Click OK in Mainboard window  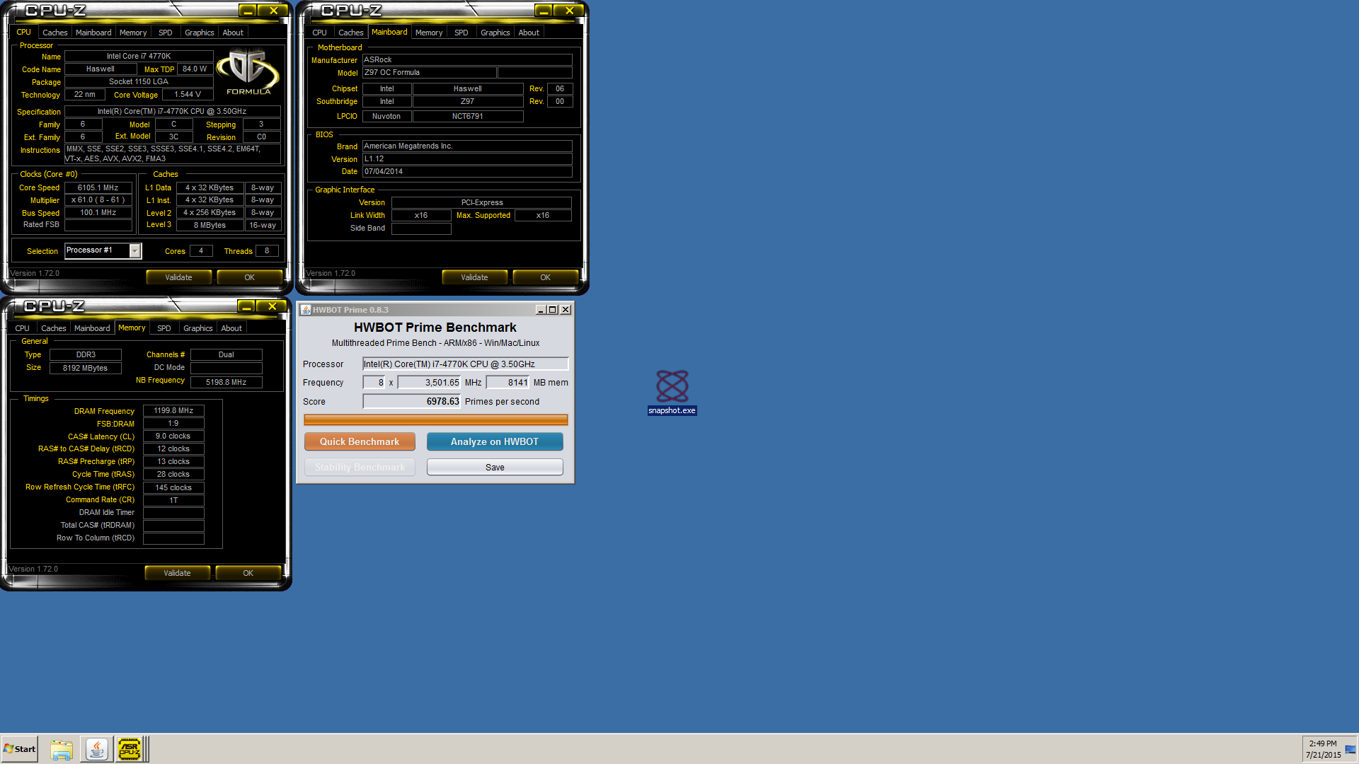coord(545,277)
